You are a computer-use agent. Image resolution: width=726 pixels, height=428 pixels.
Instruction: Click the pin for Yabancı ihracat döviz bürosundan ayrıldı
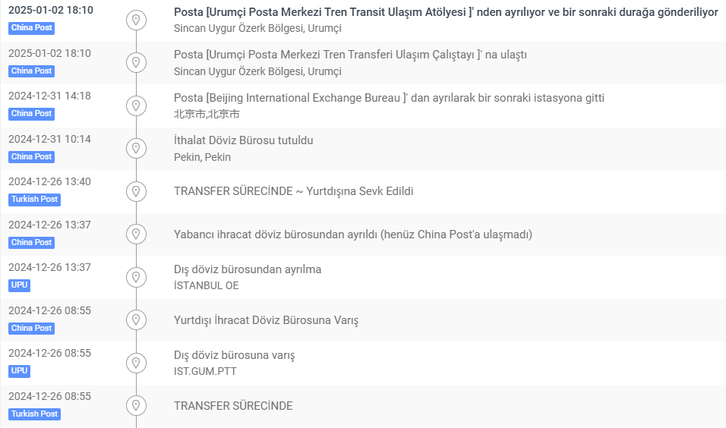pos(136,234)
